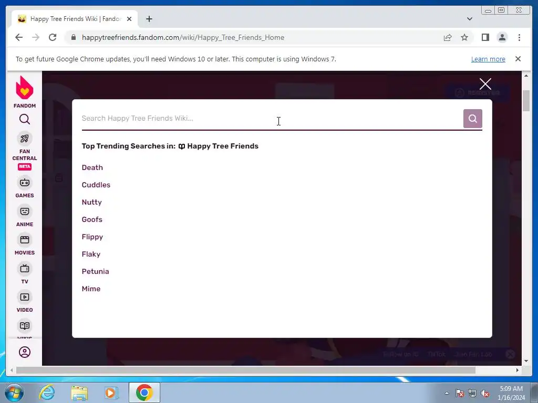The width and height of the screenshot is (538, 403).
Task: Select trending search Nutty
Action: tap(91, 202)
